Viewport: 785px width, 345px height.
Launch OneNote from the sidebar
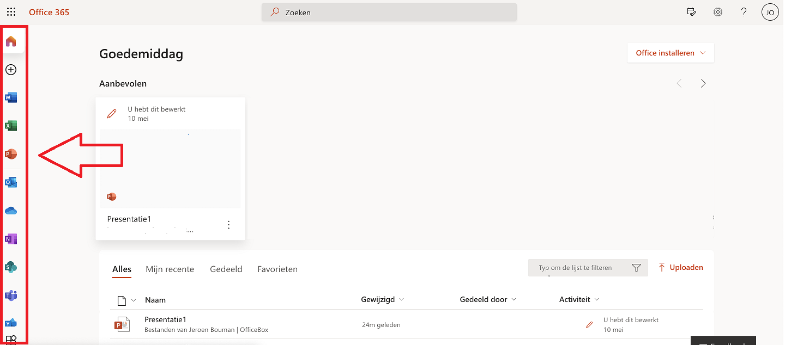[11, 239]
